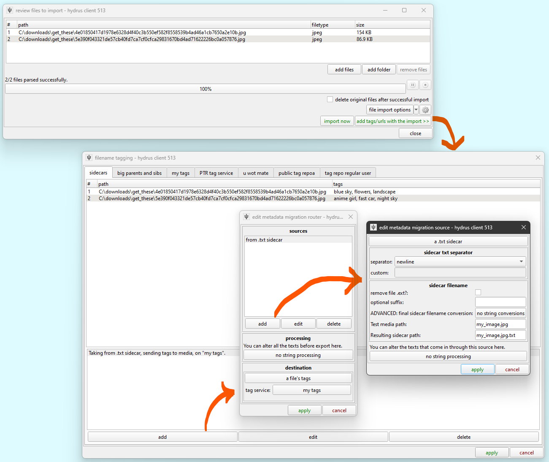Click hydrus logo icon in filename tagging window
This screenshot has width=549, height=462.
(x=89, y=158)
